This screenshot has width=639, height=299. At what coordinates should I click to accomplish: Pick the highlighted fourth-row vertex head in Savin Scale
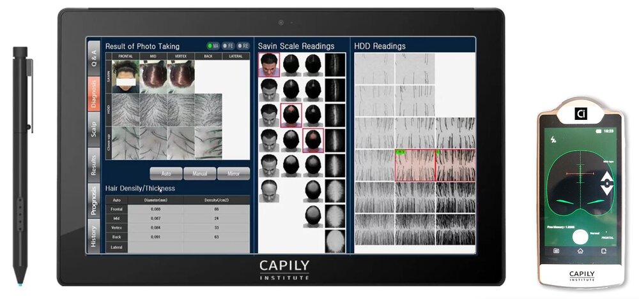(313, 140)
